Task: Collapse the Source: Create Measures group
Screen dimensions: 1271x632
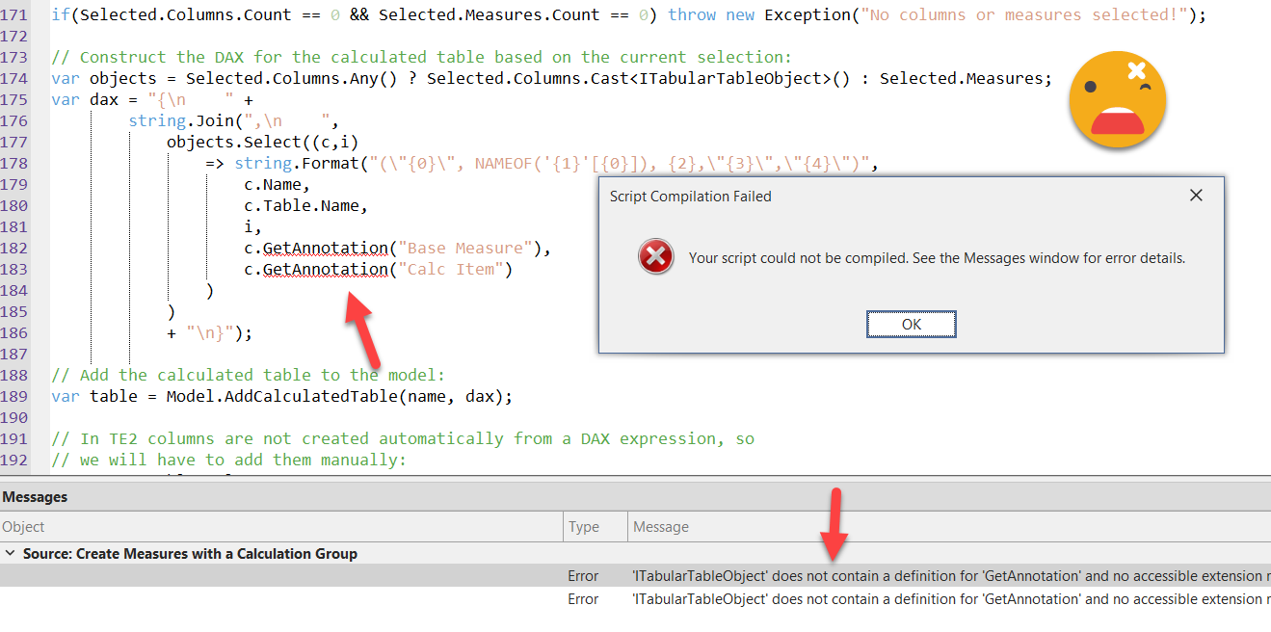Action: pyautogui.click(x=11, y=554)
